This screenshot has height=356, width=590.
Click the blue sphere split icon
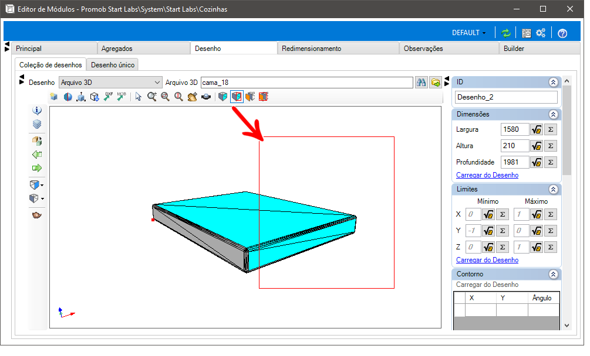(68, 97)
